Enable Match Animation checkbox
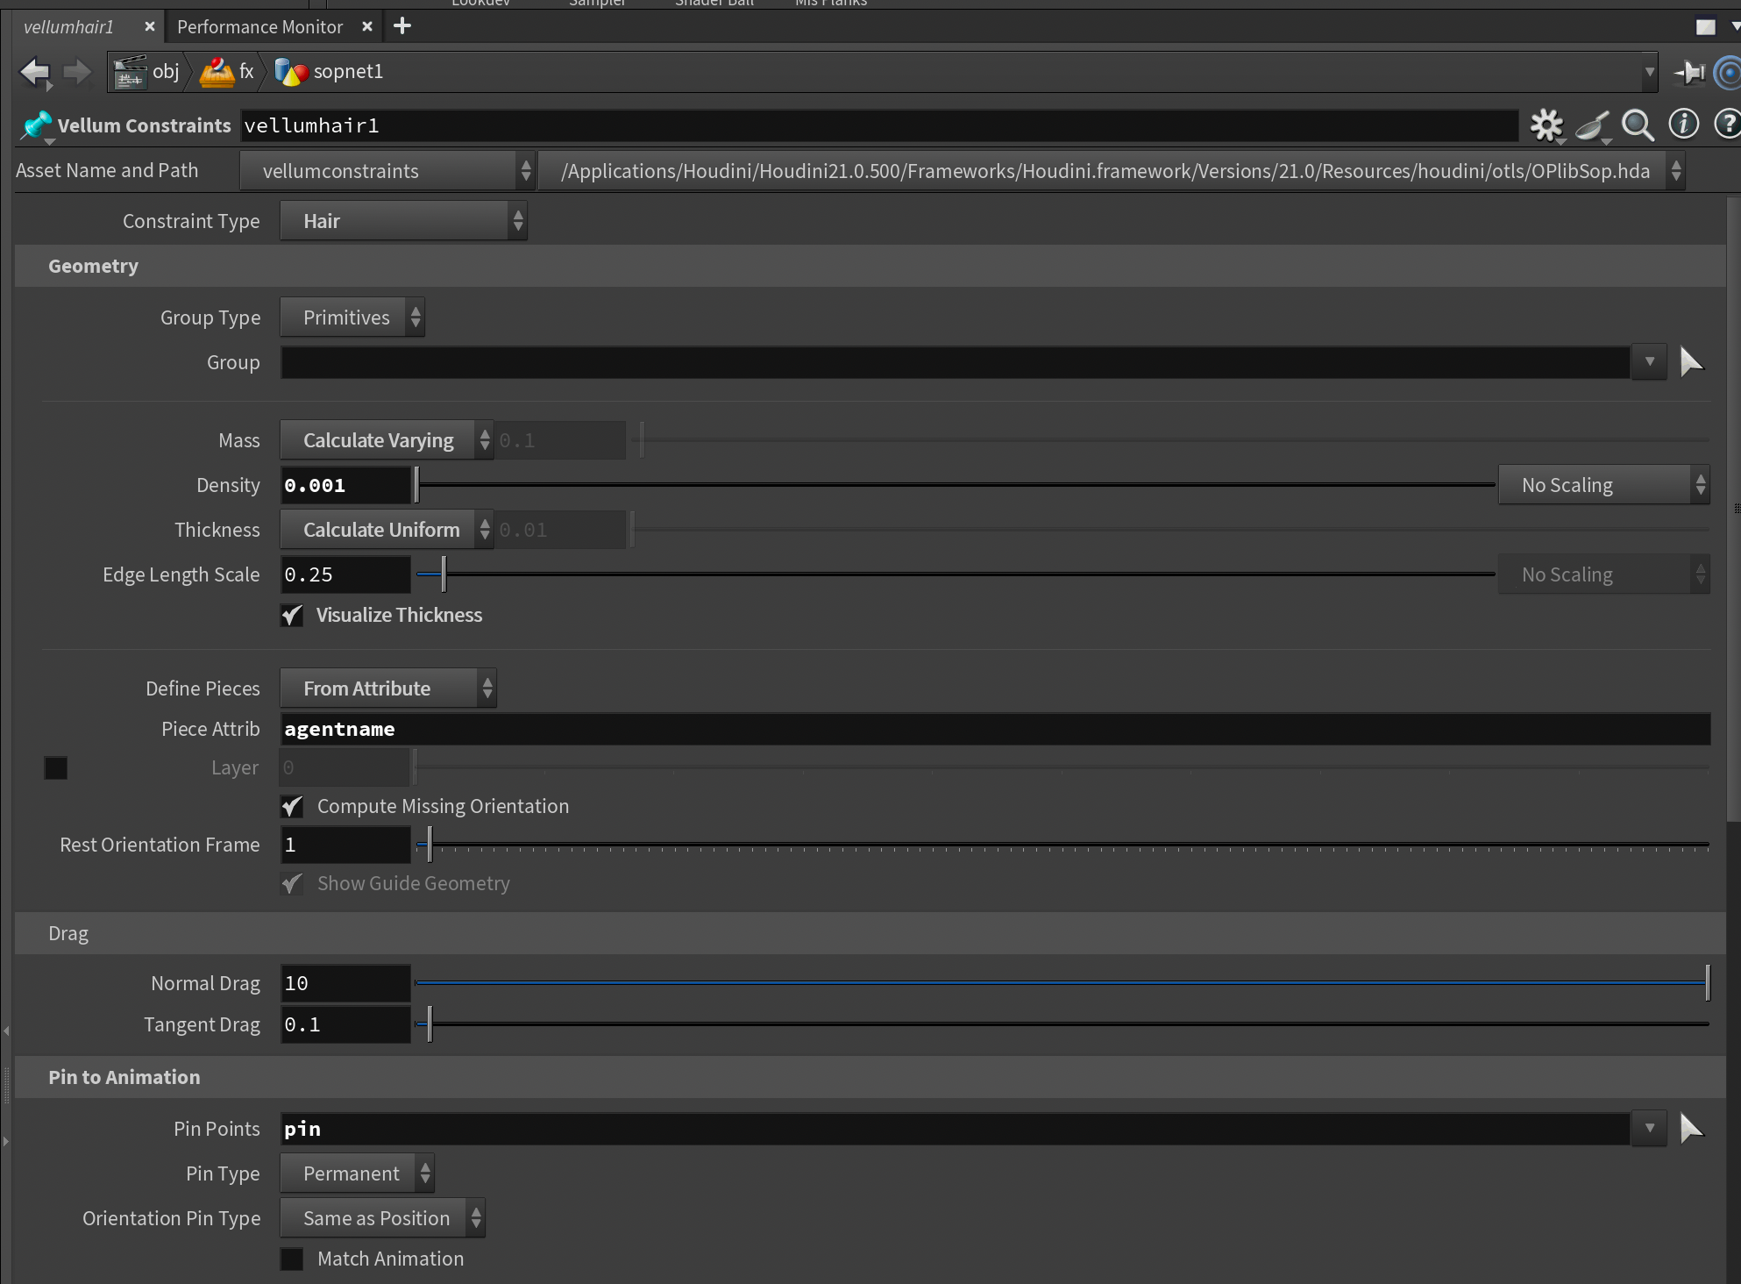The width and height of the screenshot is (1741, 1284). pyautogui.click(x=292, y=1259)
